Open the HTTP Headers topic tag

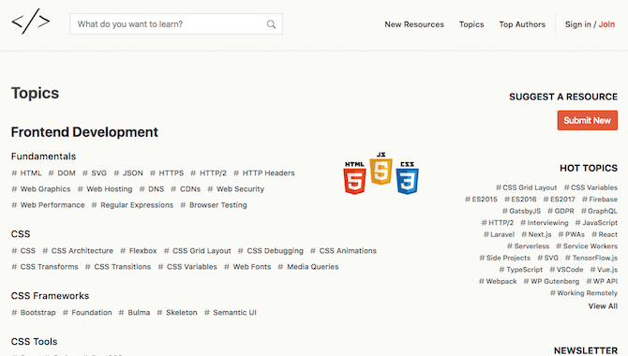(x=264, y=173)
